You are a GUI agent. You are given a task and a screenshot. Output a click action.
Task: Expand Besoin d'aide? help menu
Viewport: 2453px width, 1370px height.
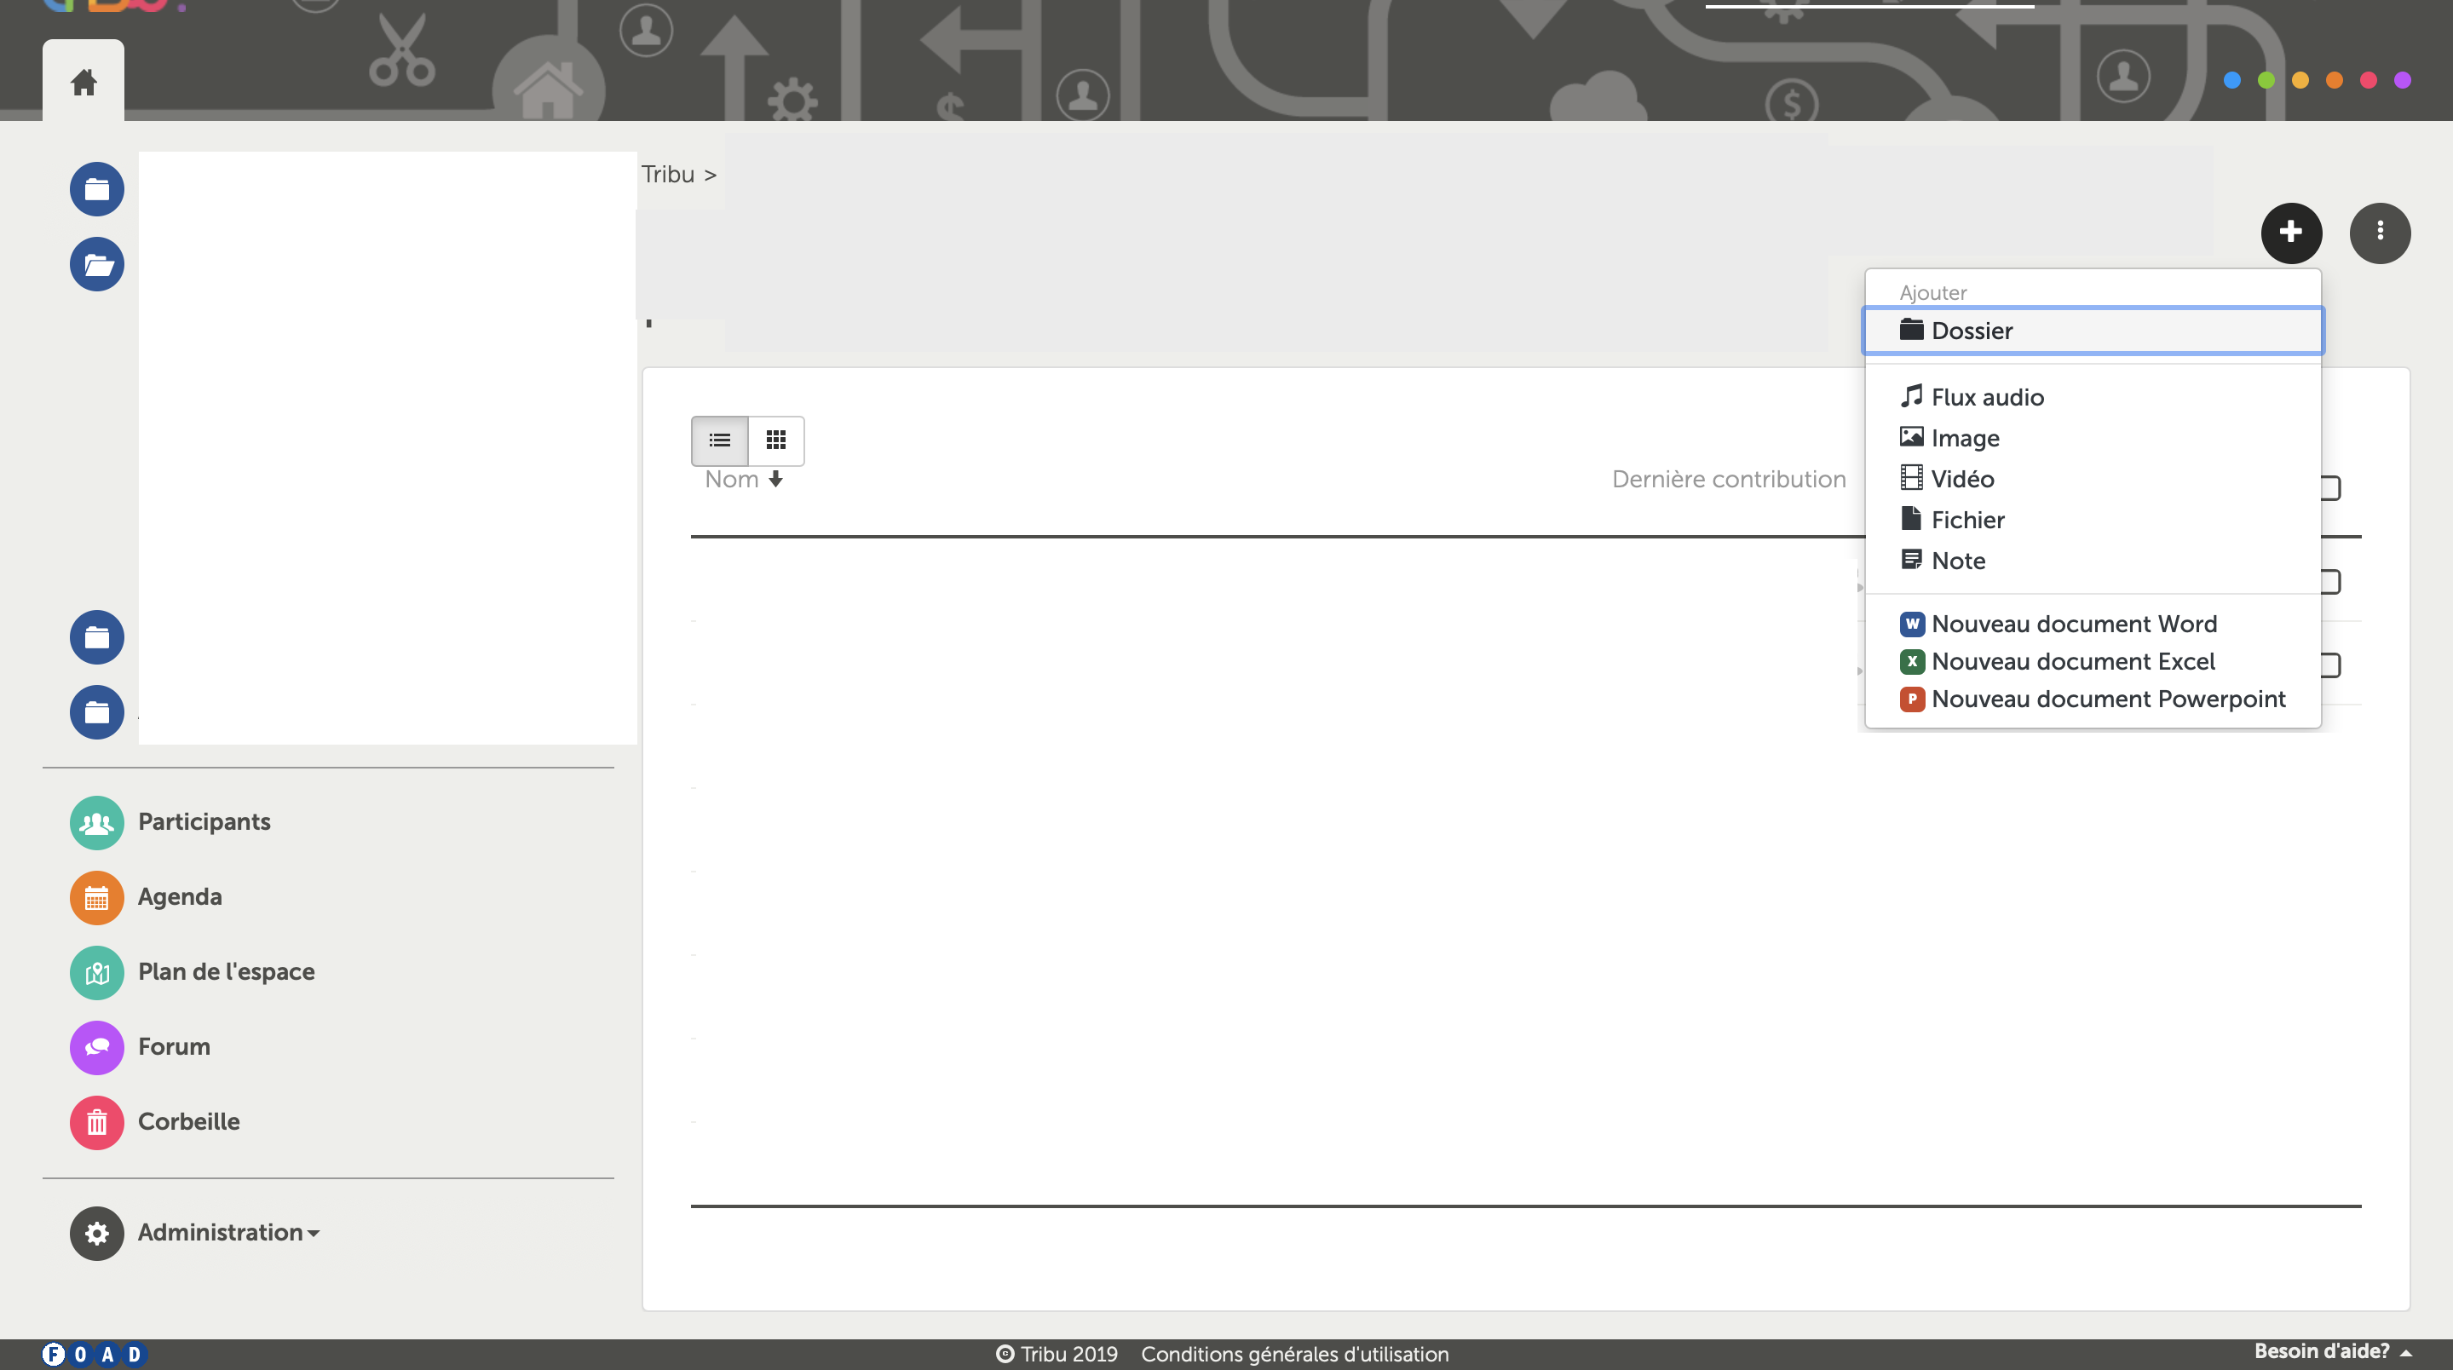(2332, 1351)
